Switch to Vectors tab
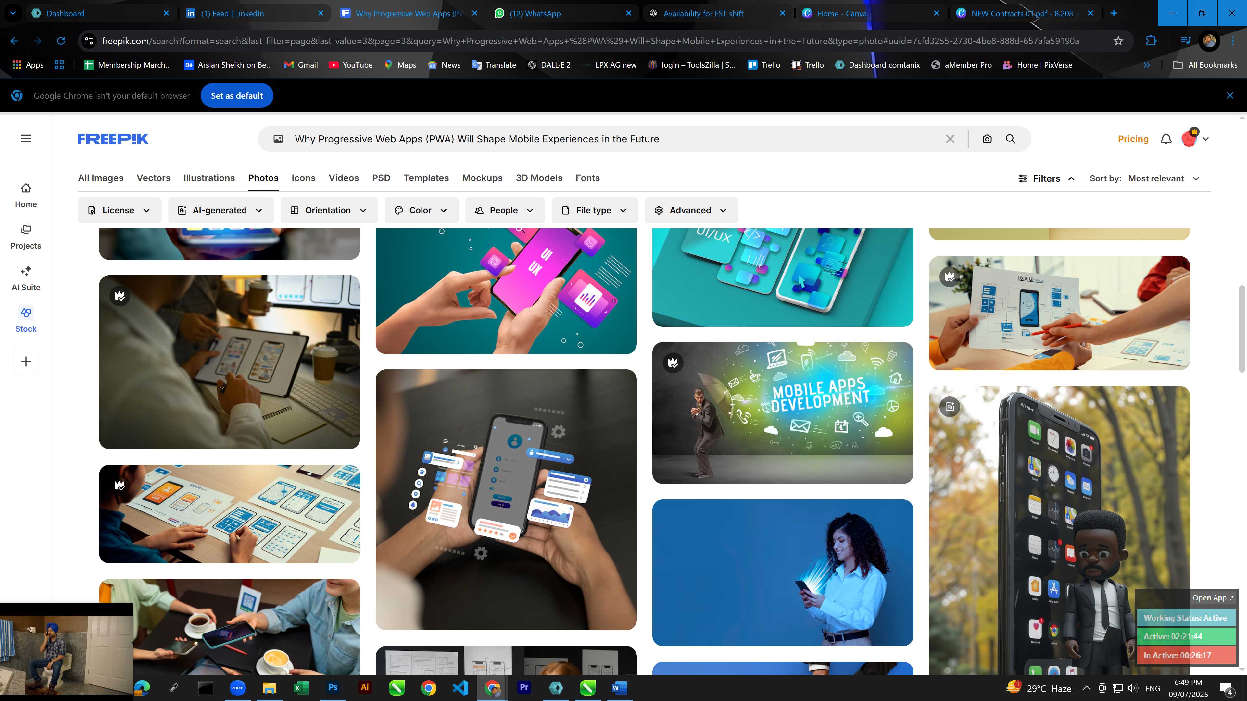 pyautogui.click(x=154, y=178)
